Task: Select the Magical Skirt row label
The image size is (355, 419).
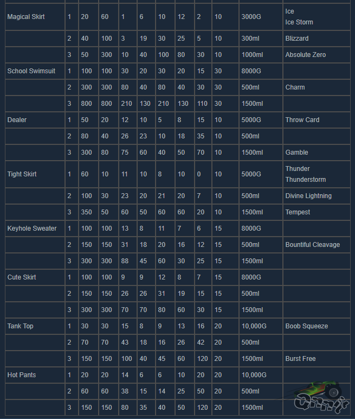Action: 26,17
